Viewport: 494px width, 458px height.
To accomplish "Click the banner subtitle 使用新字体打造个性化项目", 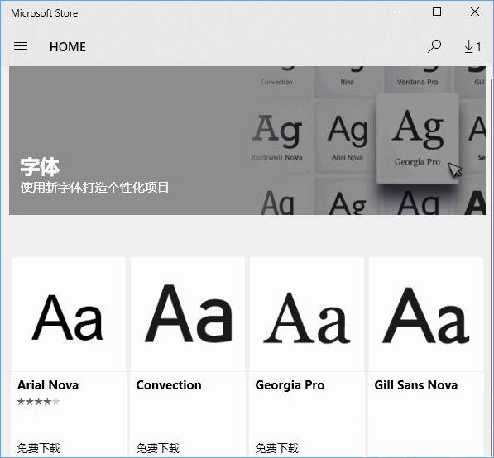I will pos(94,188).
